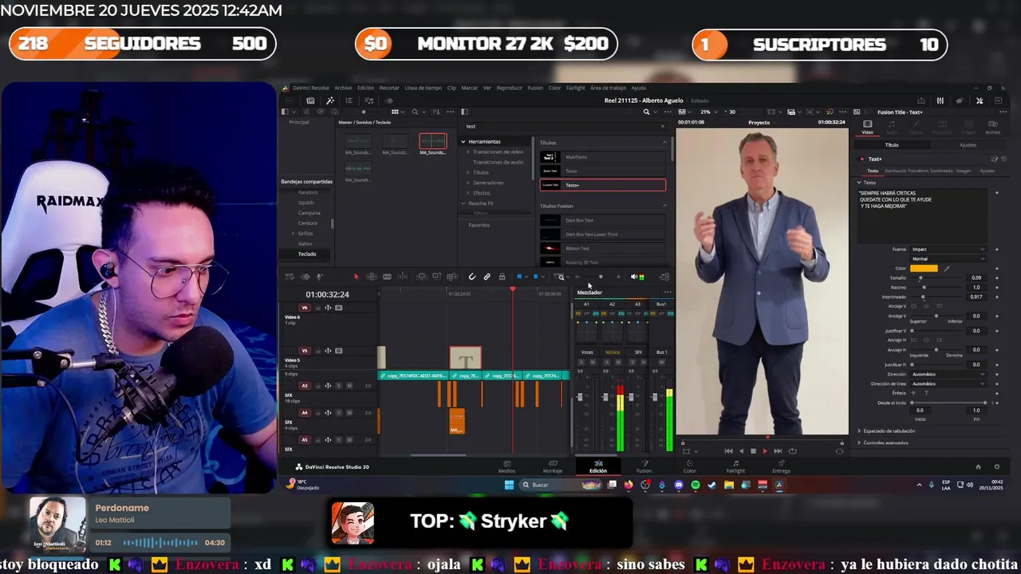Disable the V5 video track

338,351
